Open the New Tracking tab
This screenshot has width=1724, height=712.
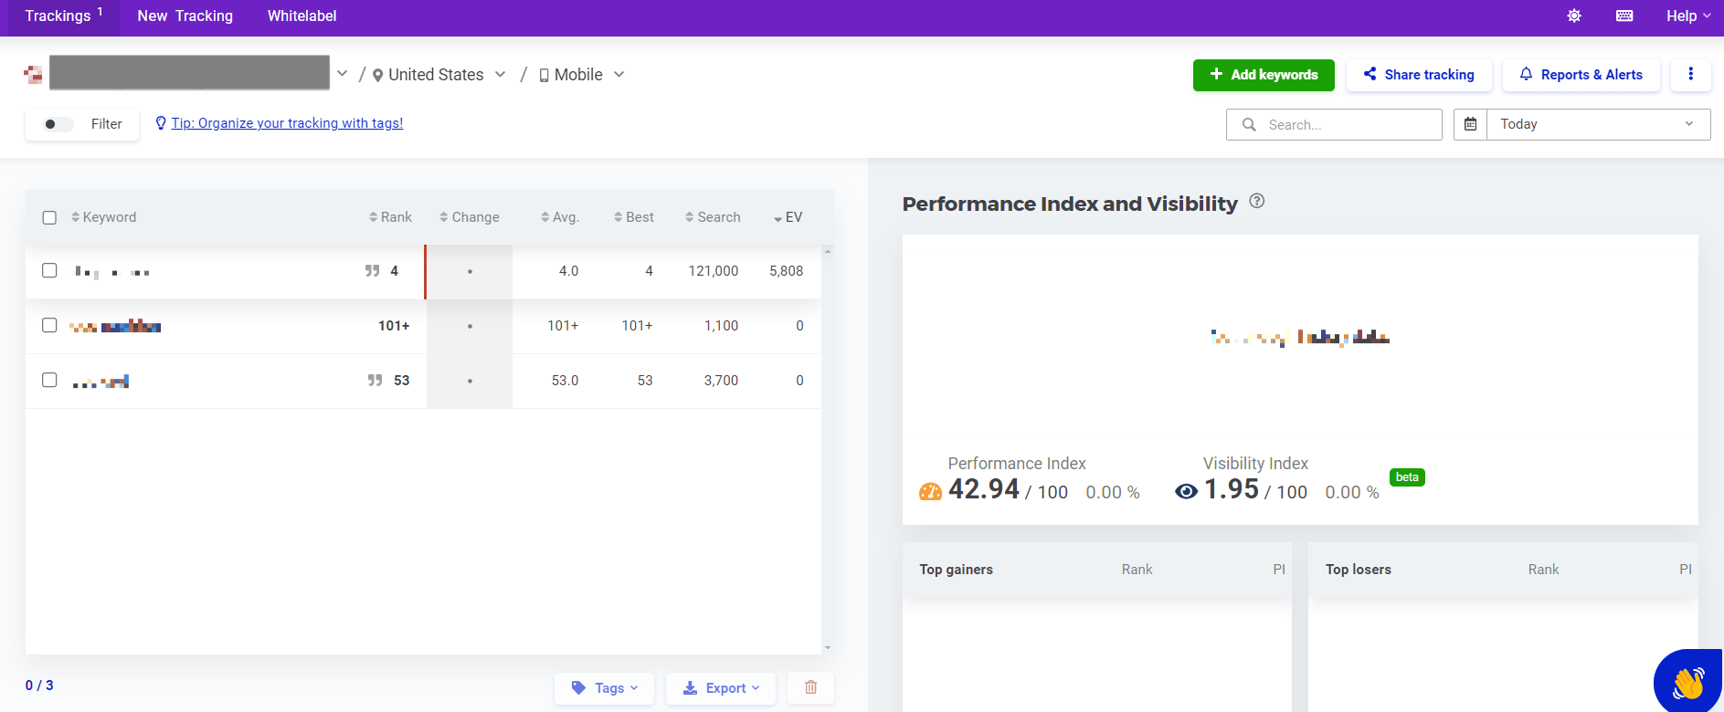coord(185,16)
